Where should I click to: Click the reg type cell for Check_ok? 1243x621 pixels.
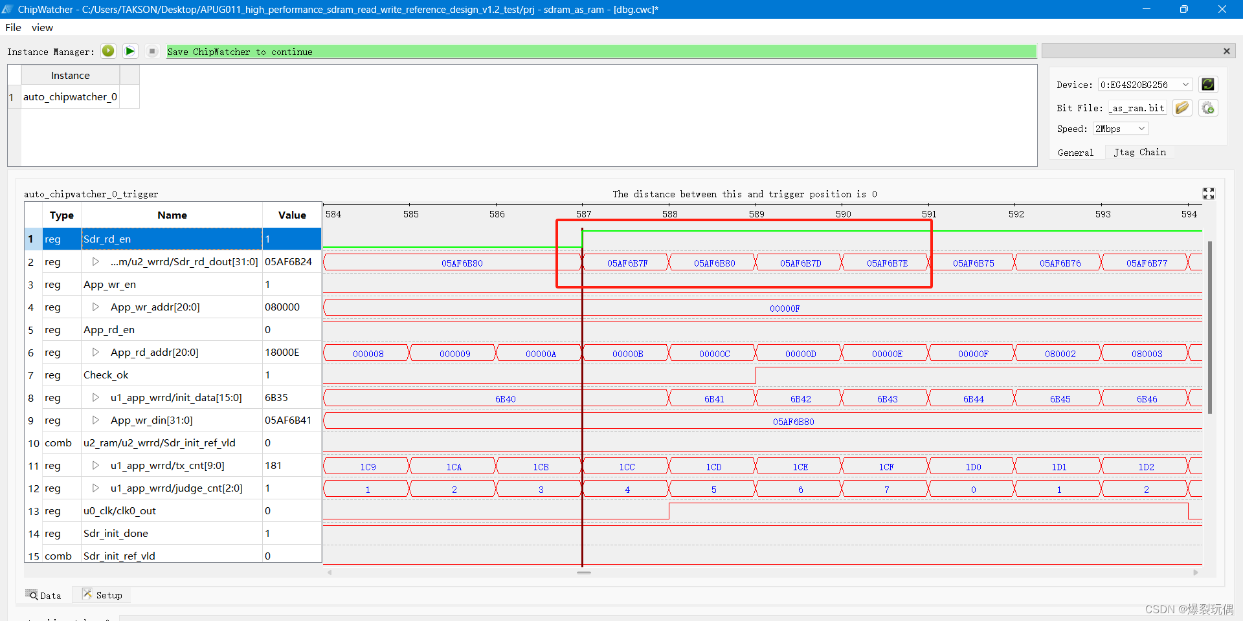click(x=62, y=375)
